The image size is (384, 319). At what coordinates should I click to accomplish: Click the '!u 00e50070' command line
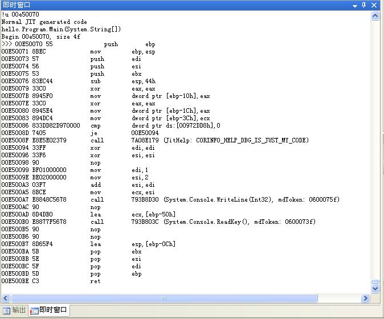click(21, 14)
